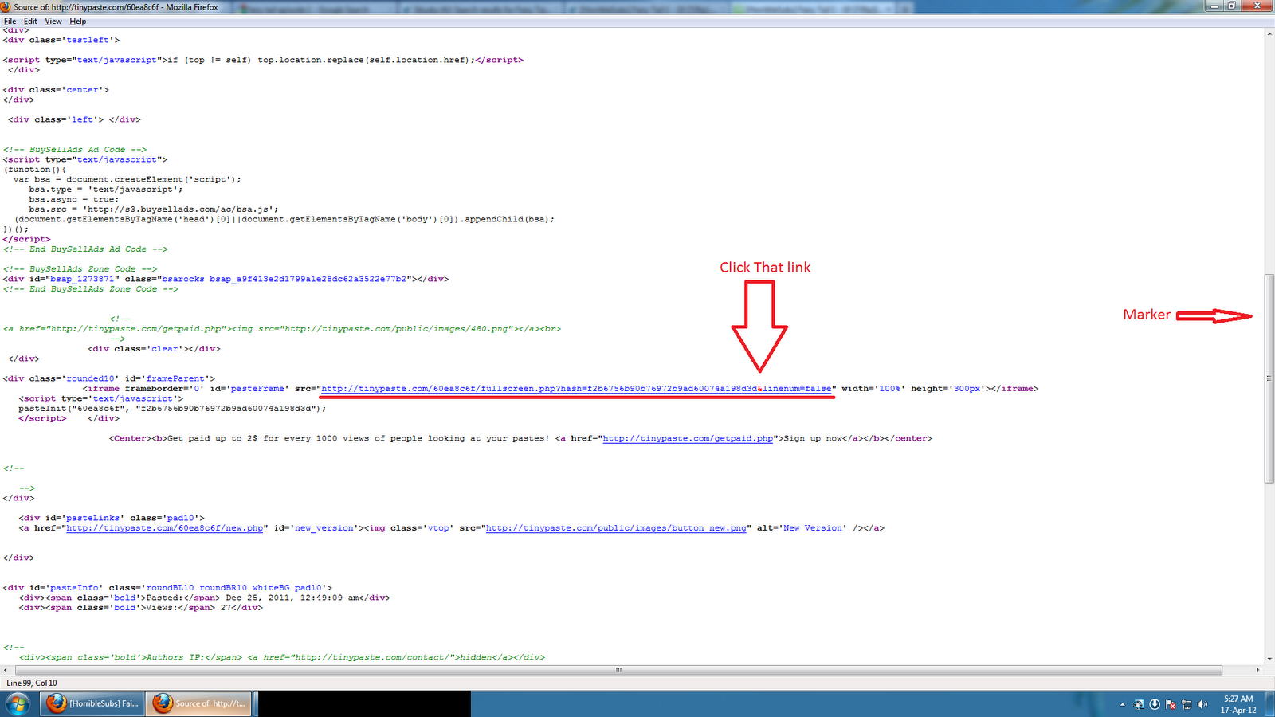The width and height of the screenshot is (1275, 717).
Task: Click the commented-out 480.png image line
Action: [x=282, y=329]
